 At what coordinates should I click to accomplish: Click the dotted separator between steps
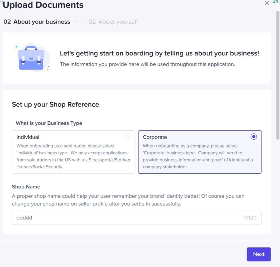click(79, 22)
